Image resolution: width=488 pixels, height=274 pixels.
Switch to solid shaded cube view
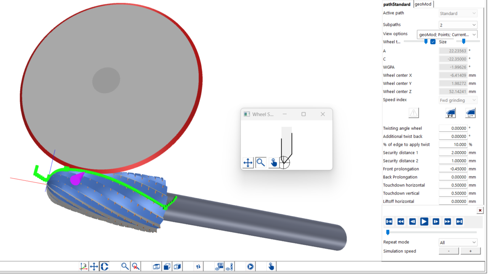(x=167, y=266)
